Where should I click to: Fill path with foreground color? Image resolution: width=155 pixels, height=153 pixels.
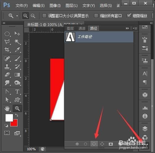click(77, 144)
